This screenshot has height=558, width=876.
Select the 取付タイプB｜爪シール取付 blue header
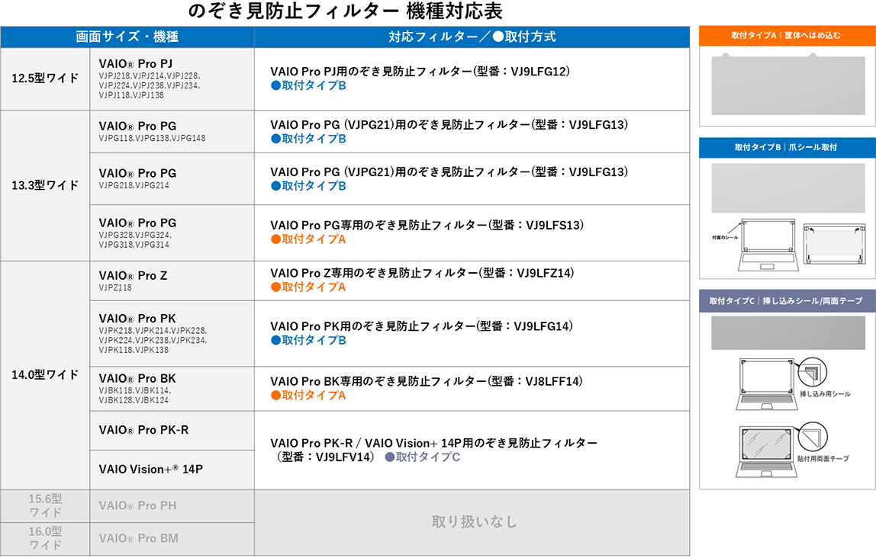pos(787,147)
